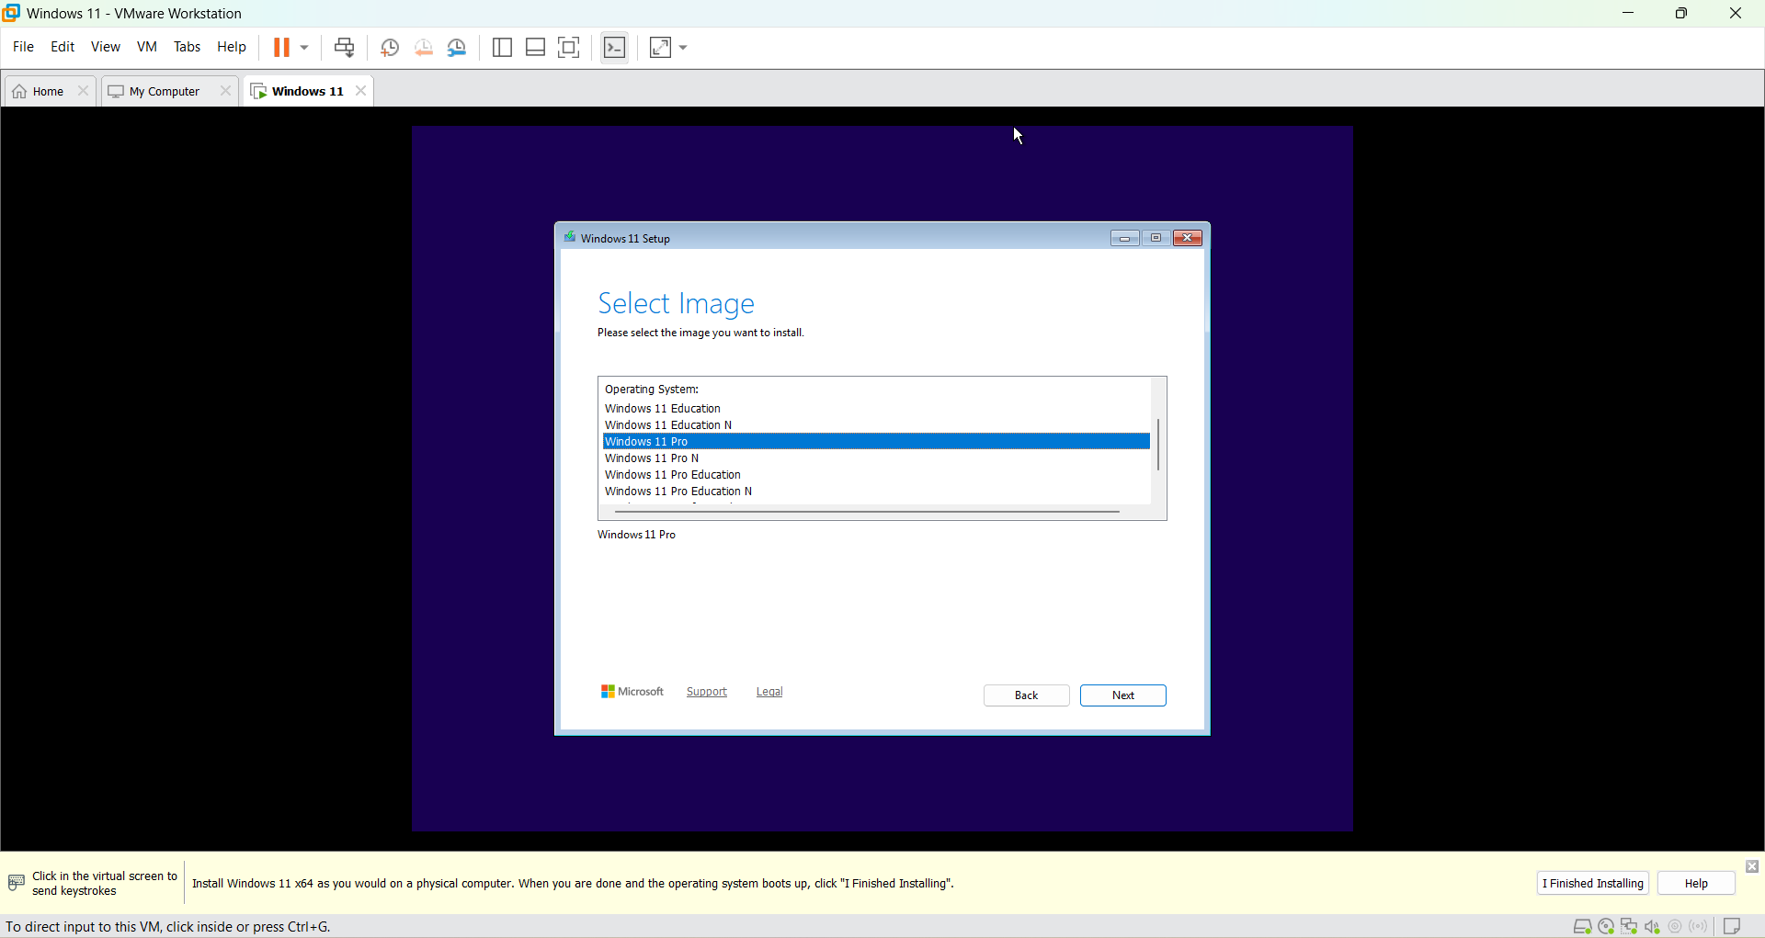Minimize the VMware Workstation window
1765x938 pixels.
[1628, 14]
